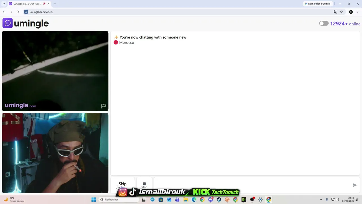This screenshot has width=362, height=204.
Task: Reload the Umingle page
Action: 18,12
